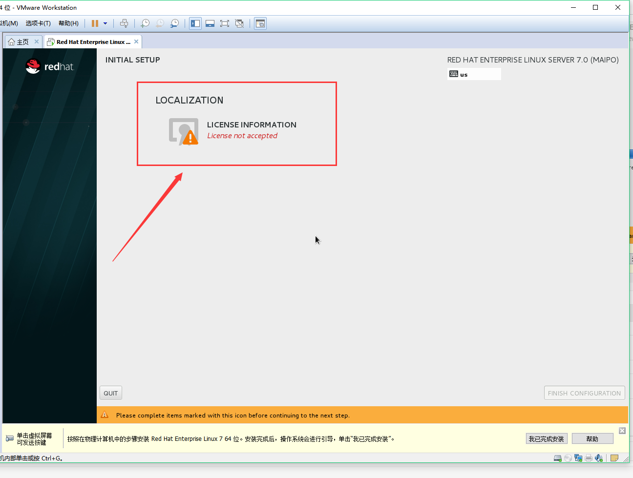Toggle the library sidebar view icon

(x=195, y=23)
